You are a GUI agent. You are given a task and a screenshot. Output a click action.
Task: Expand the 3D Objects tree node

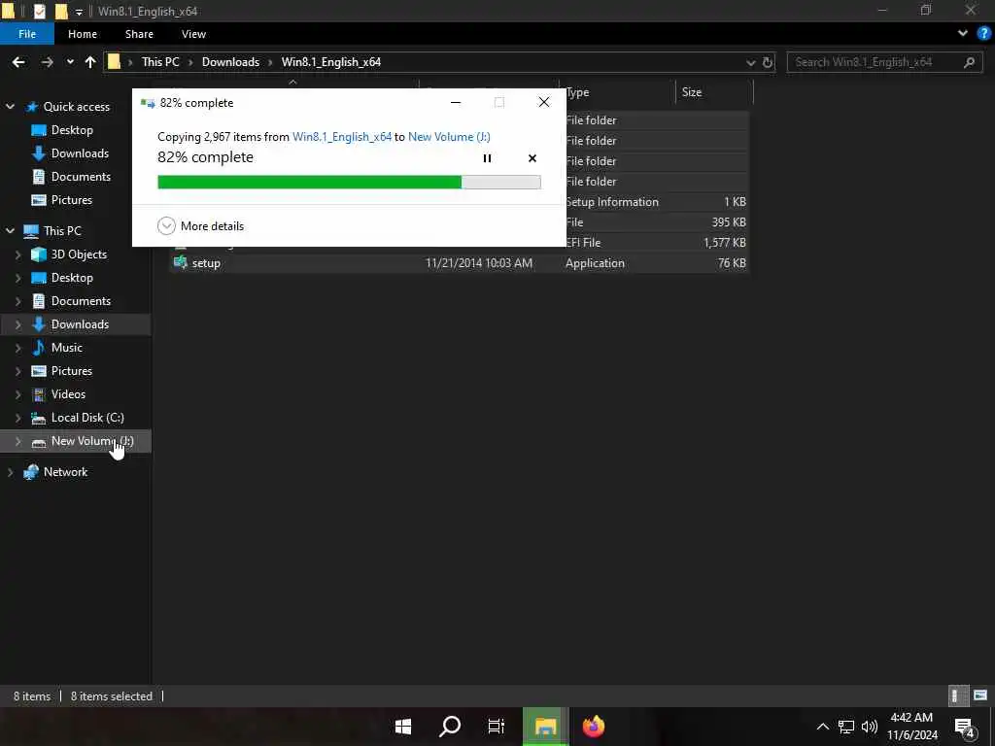[x=17, y=254]
